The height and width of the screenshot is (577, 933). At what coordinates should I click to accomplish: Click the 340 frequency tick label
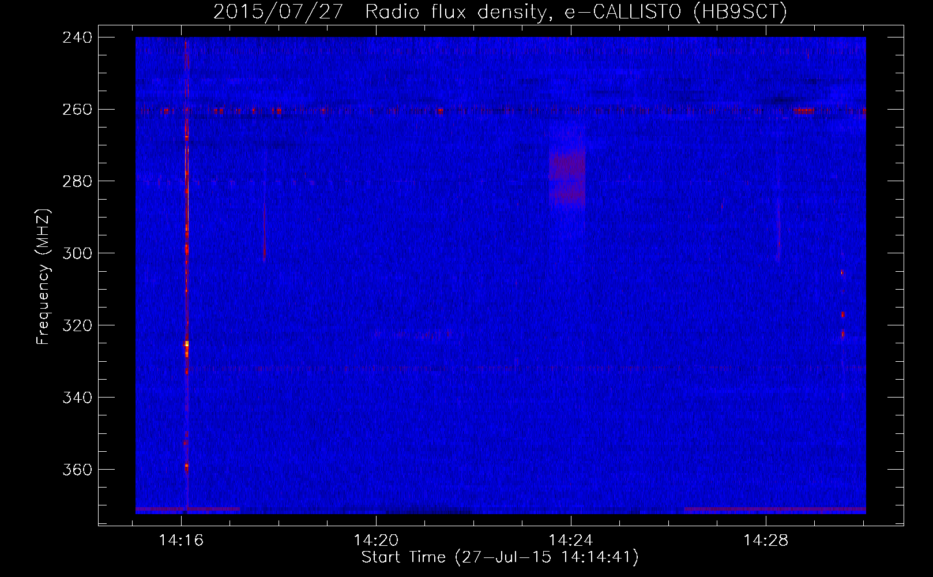coord(77,398)
